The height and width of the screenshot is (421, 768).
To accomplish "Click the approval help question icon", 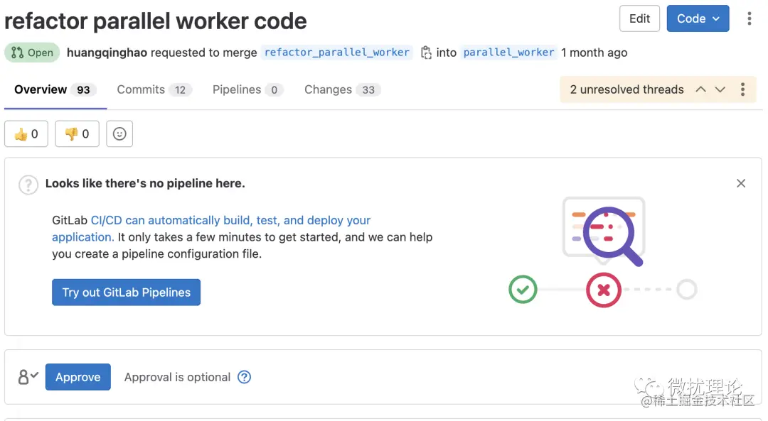I will point(244,377).
